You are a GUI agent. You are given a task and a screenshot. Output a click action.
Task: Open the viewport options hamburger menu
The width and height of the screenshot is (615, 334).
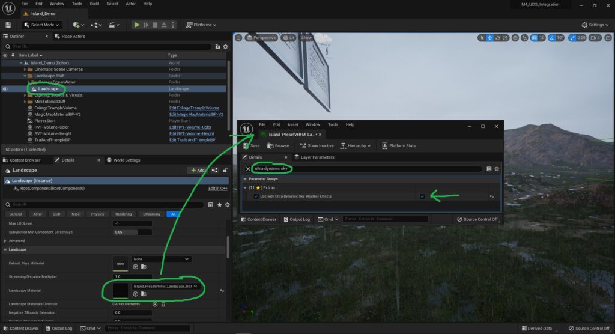click(x=238, y=38)
